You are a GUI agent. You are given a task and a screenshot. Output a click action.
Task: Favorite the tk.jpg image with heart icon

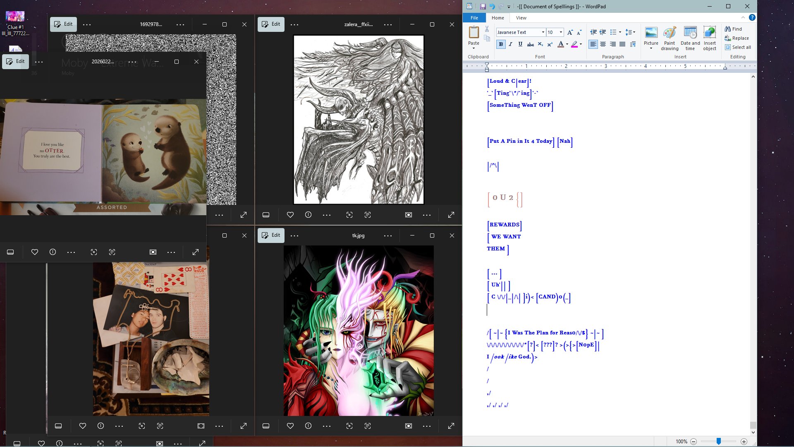point(290,426)
